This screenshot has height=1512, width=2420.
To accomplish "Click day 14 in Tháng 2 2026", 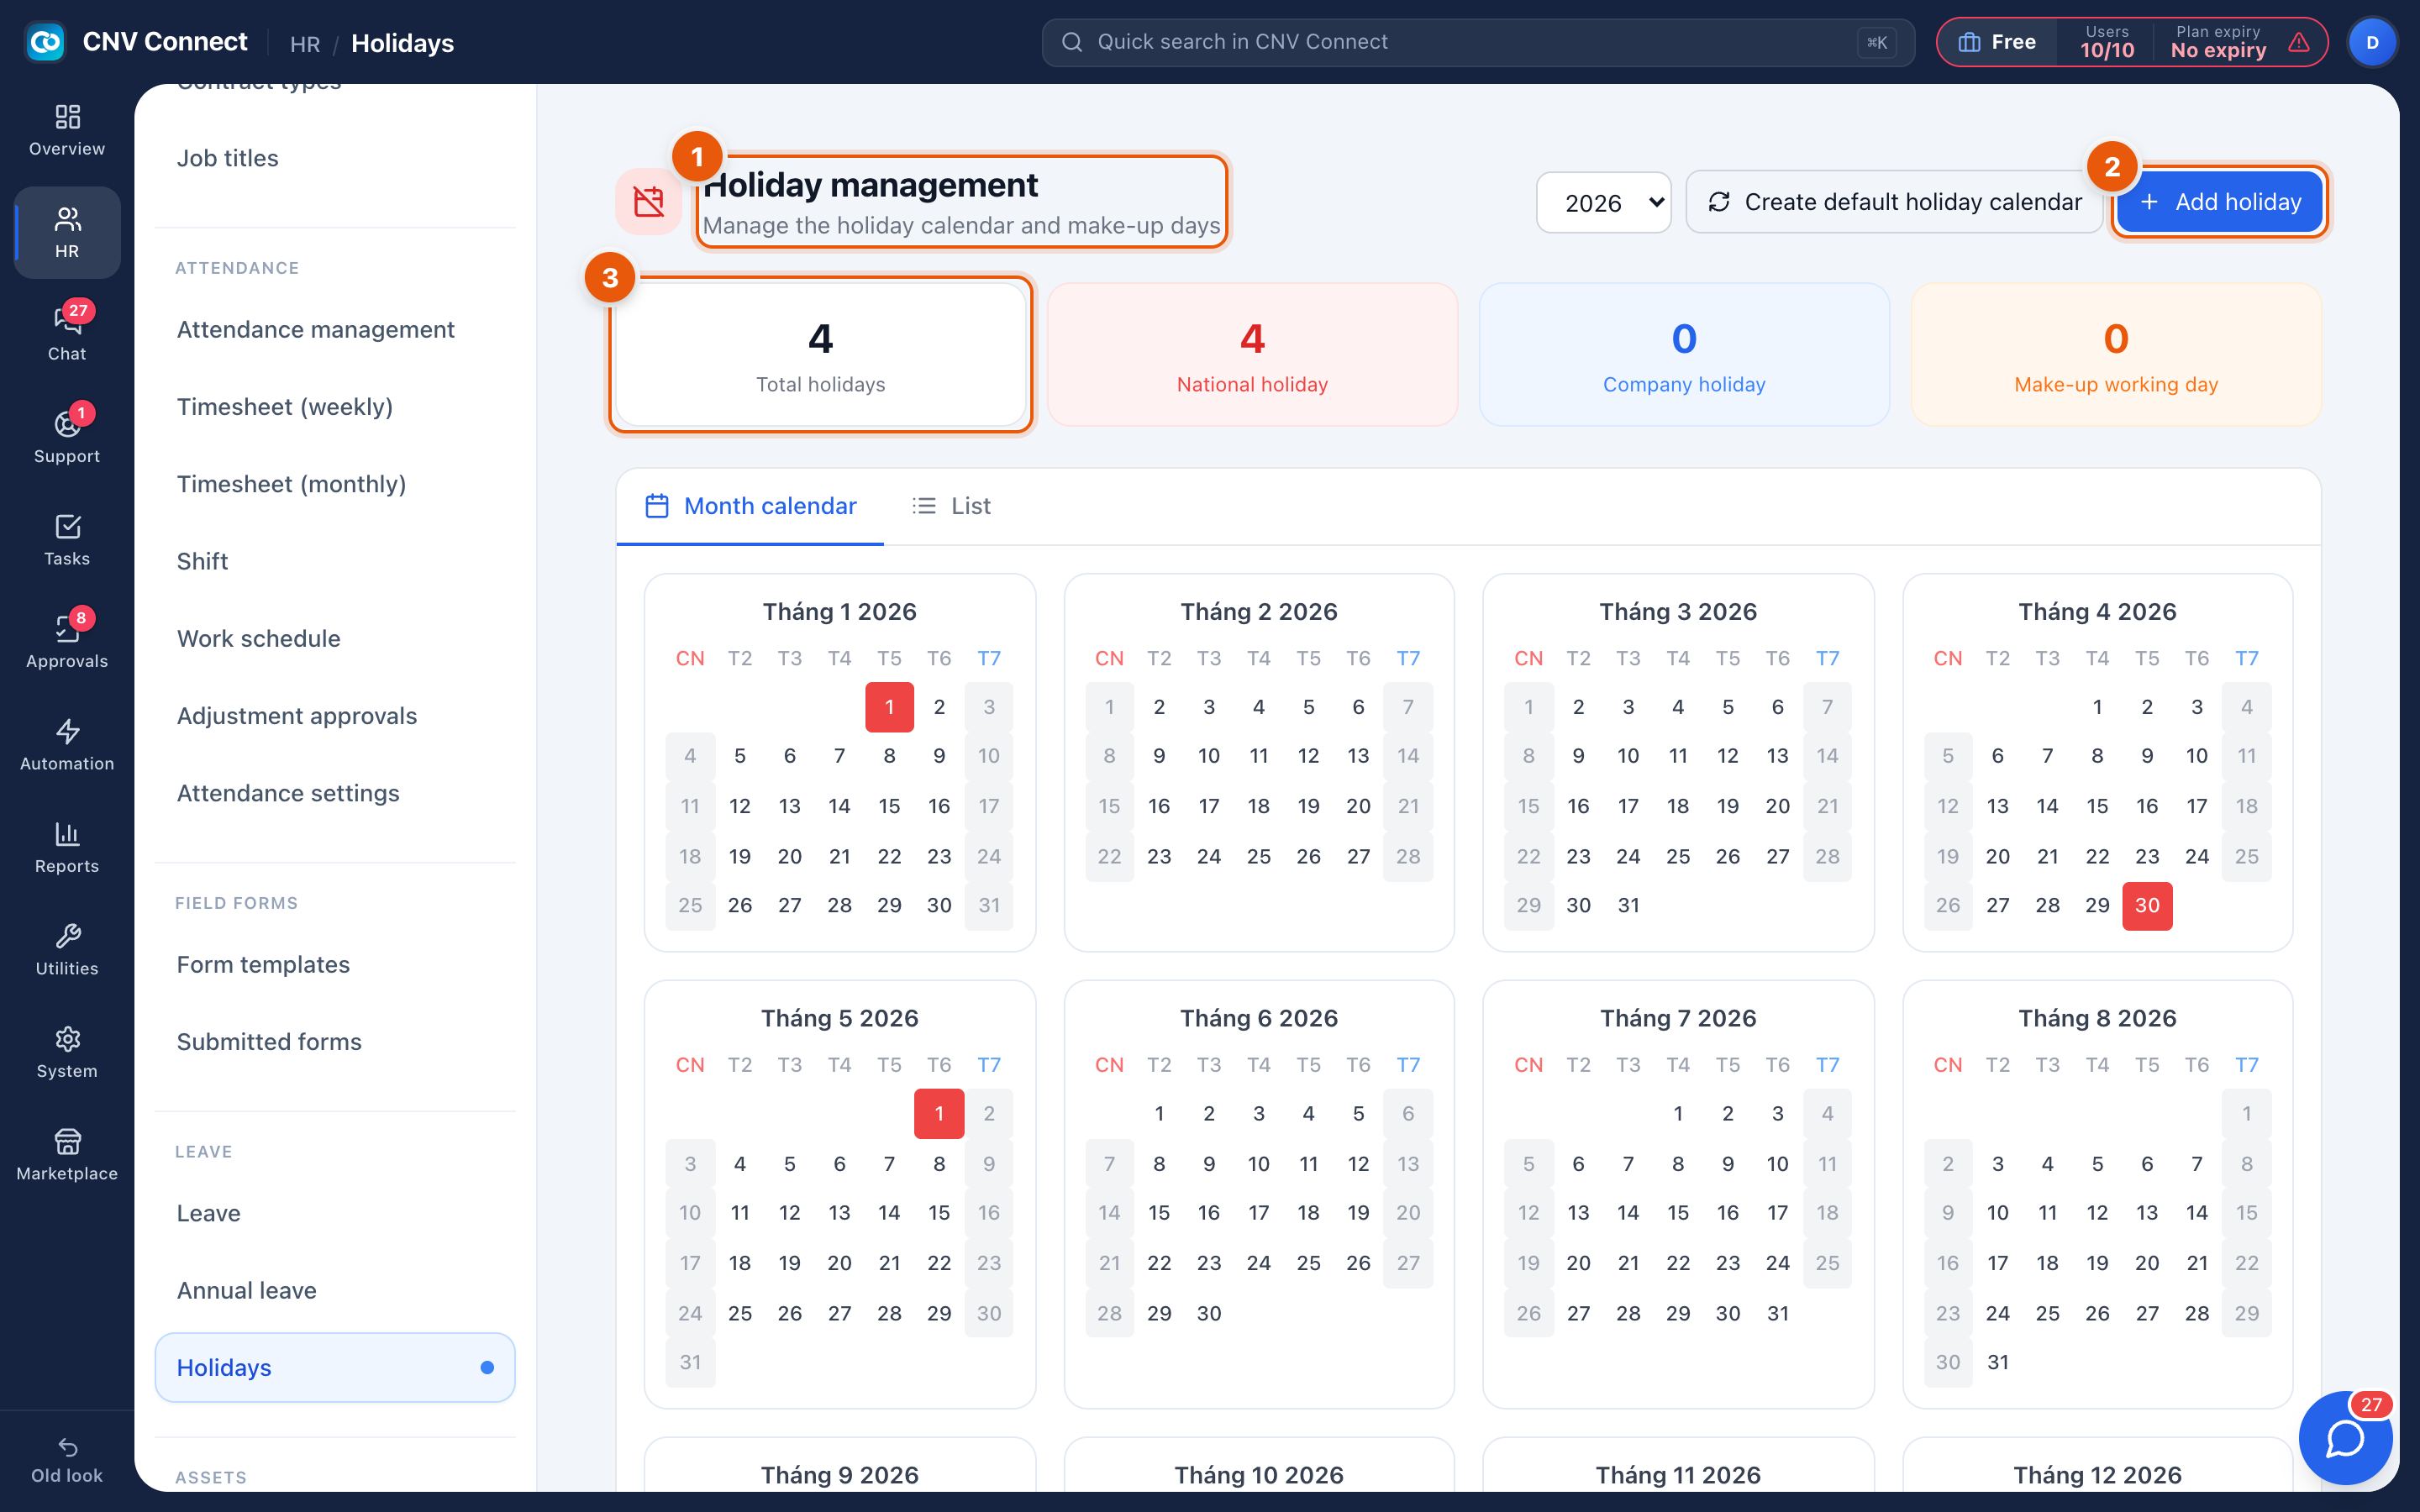I will tap(1408, 756).
